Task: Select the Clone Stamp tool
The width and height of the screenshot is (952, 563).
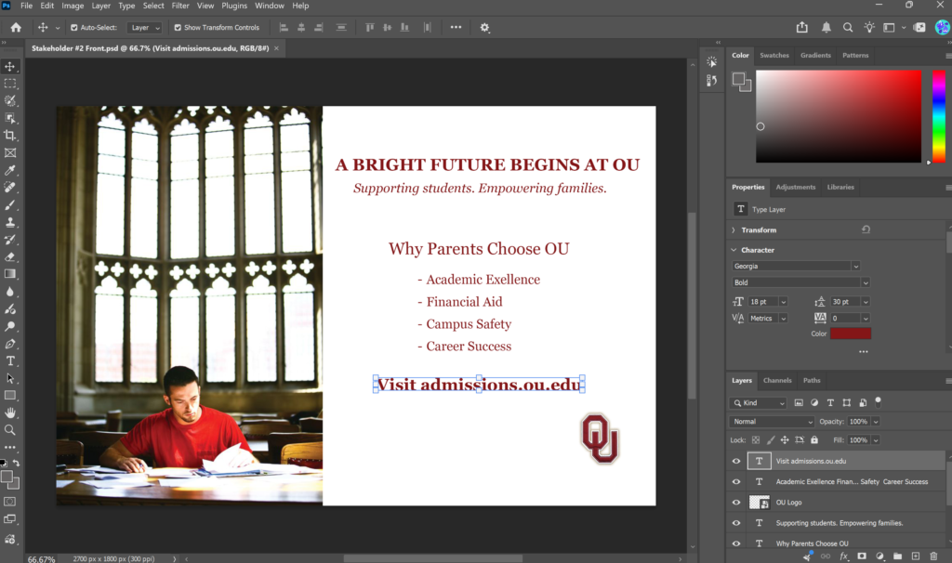Action: 10,222
